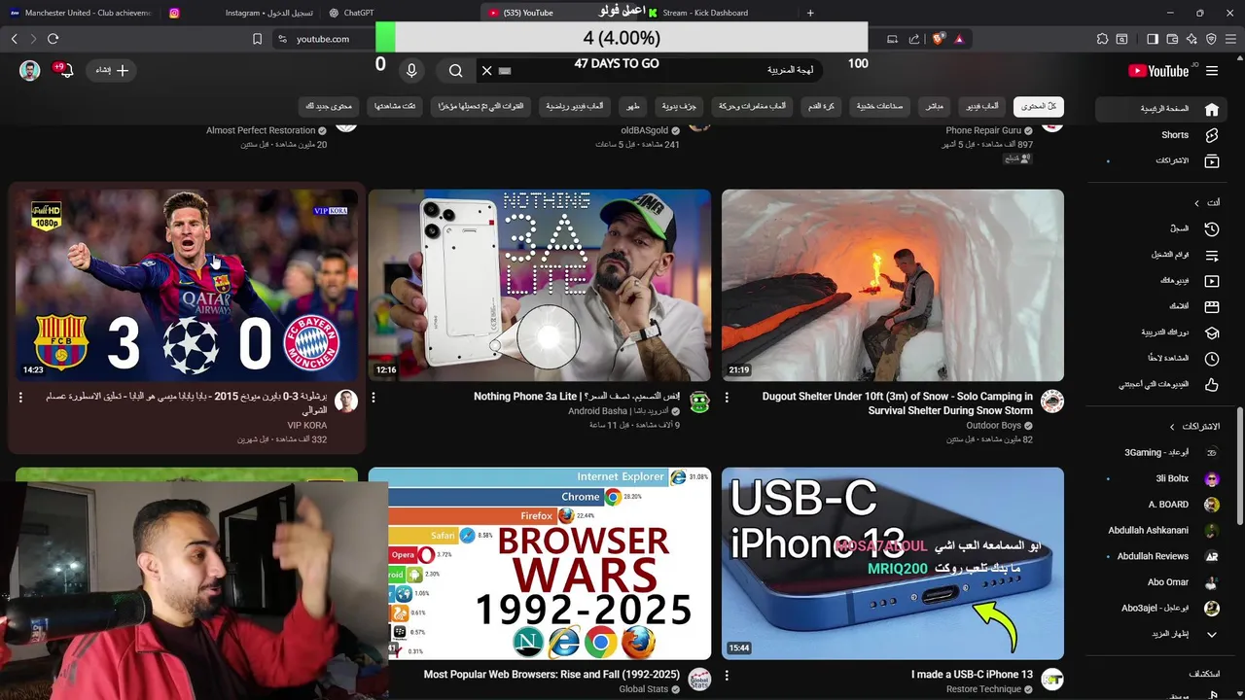This screenshot has height=700, width=1245.
Task: Reload the page in the browser
Action: click(x=53, y=39)
